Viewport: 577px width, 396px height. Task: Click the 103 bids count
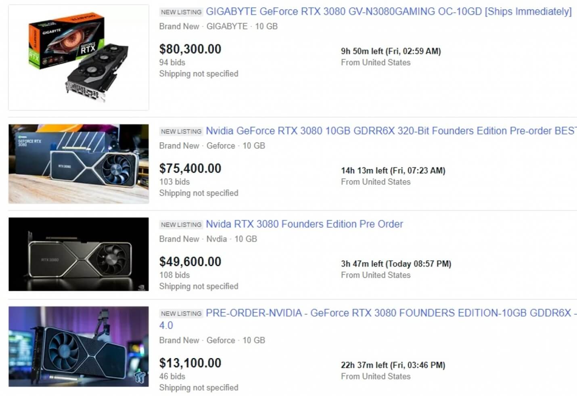(x=174, y=182)
